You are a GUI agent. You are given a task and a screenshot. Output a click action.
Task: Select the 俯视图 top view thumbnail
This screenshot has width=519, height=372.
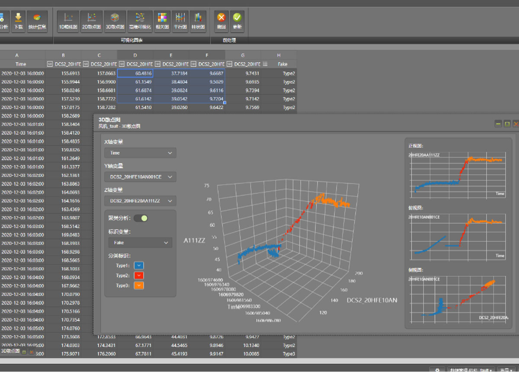458,237
